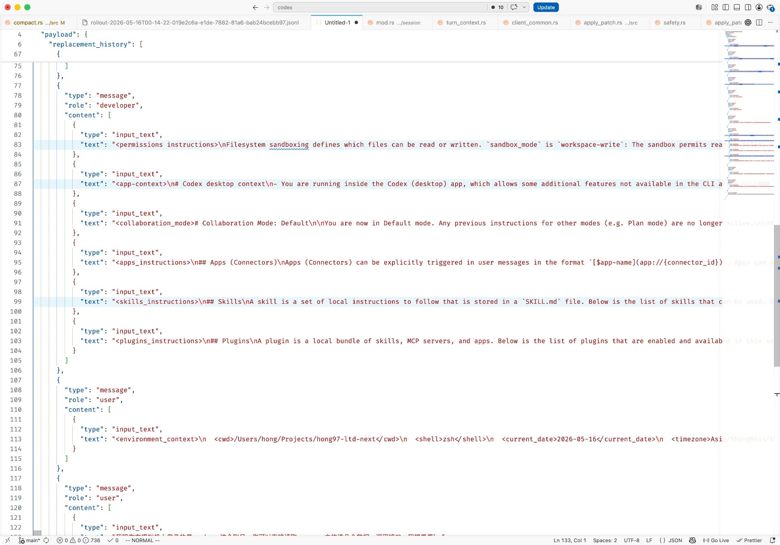
Task: Click line number 107
Action: tap(16, 380)
